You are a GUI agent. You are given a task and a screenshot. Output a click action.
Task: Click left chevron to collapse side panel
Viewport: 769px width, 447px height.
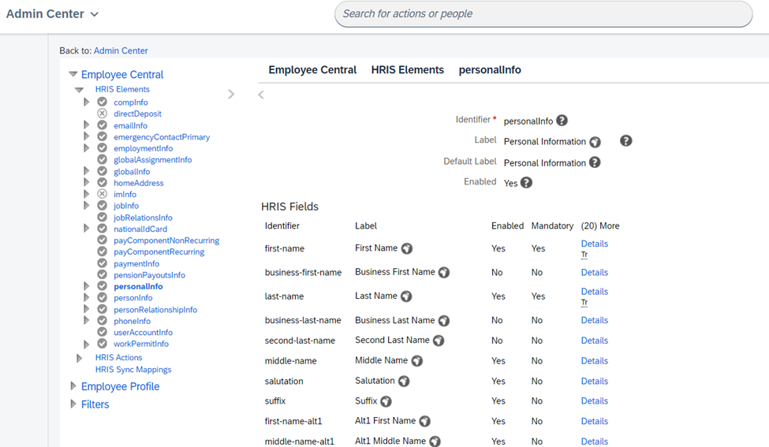coord(261,95)
